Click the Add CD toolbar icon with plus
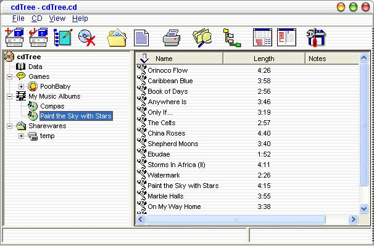374x246 pixels. point(15,37)
